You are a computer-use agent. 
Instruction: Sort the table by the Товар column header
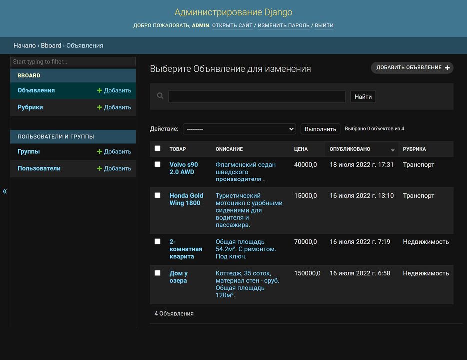coord(177,149)
